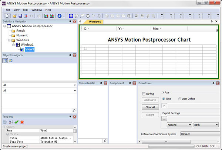
Task: Select the View1 tree item
Action: [x=30, y=49]
